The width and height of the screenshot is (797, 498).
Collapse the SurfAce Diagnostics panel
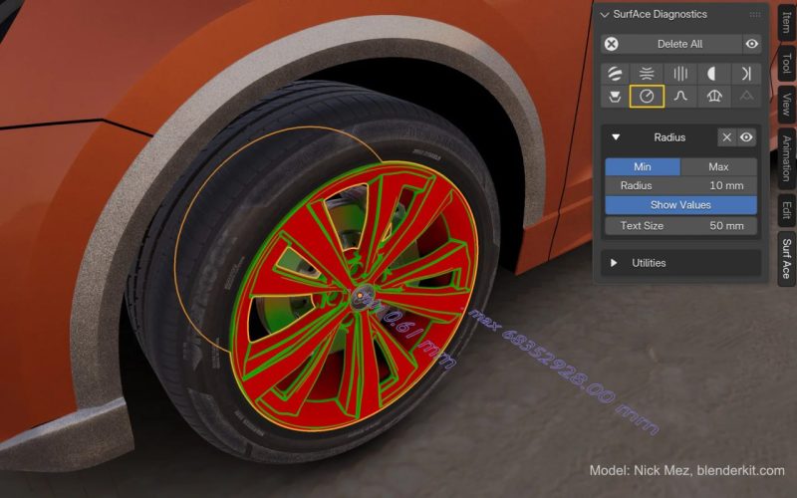605,15
